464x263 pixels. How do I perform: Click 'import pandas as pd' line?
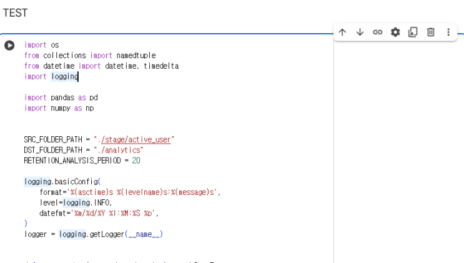coord(61,97)
